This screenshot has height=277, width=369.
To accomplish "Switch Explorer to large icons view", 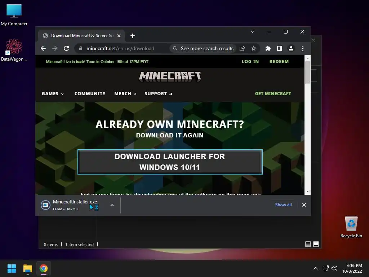I will 316,244.
